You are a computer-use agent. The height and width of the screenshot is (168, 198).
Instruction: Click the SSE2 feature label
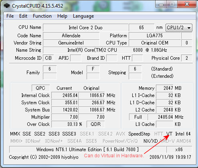[x=40, y=134]
